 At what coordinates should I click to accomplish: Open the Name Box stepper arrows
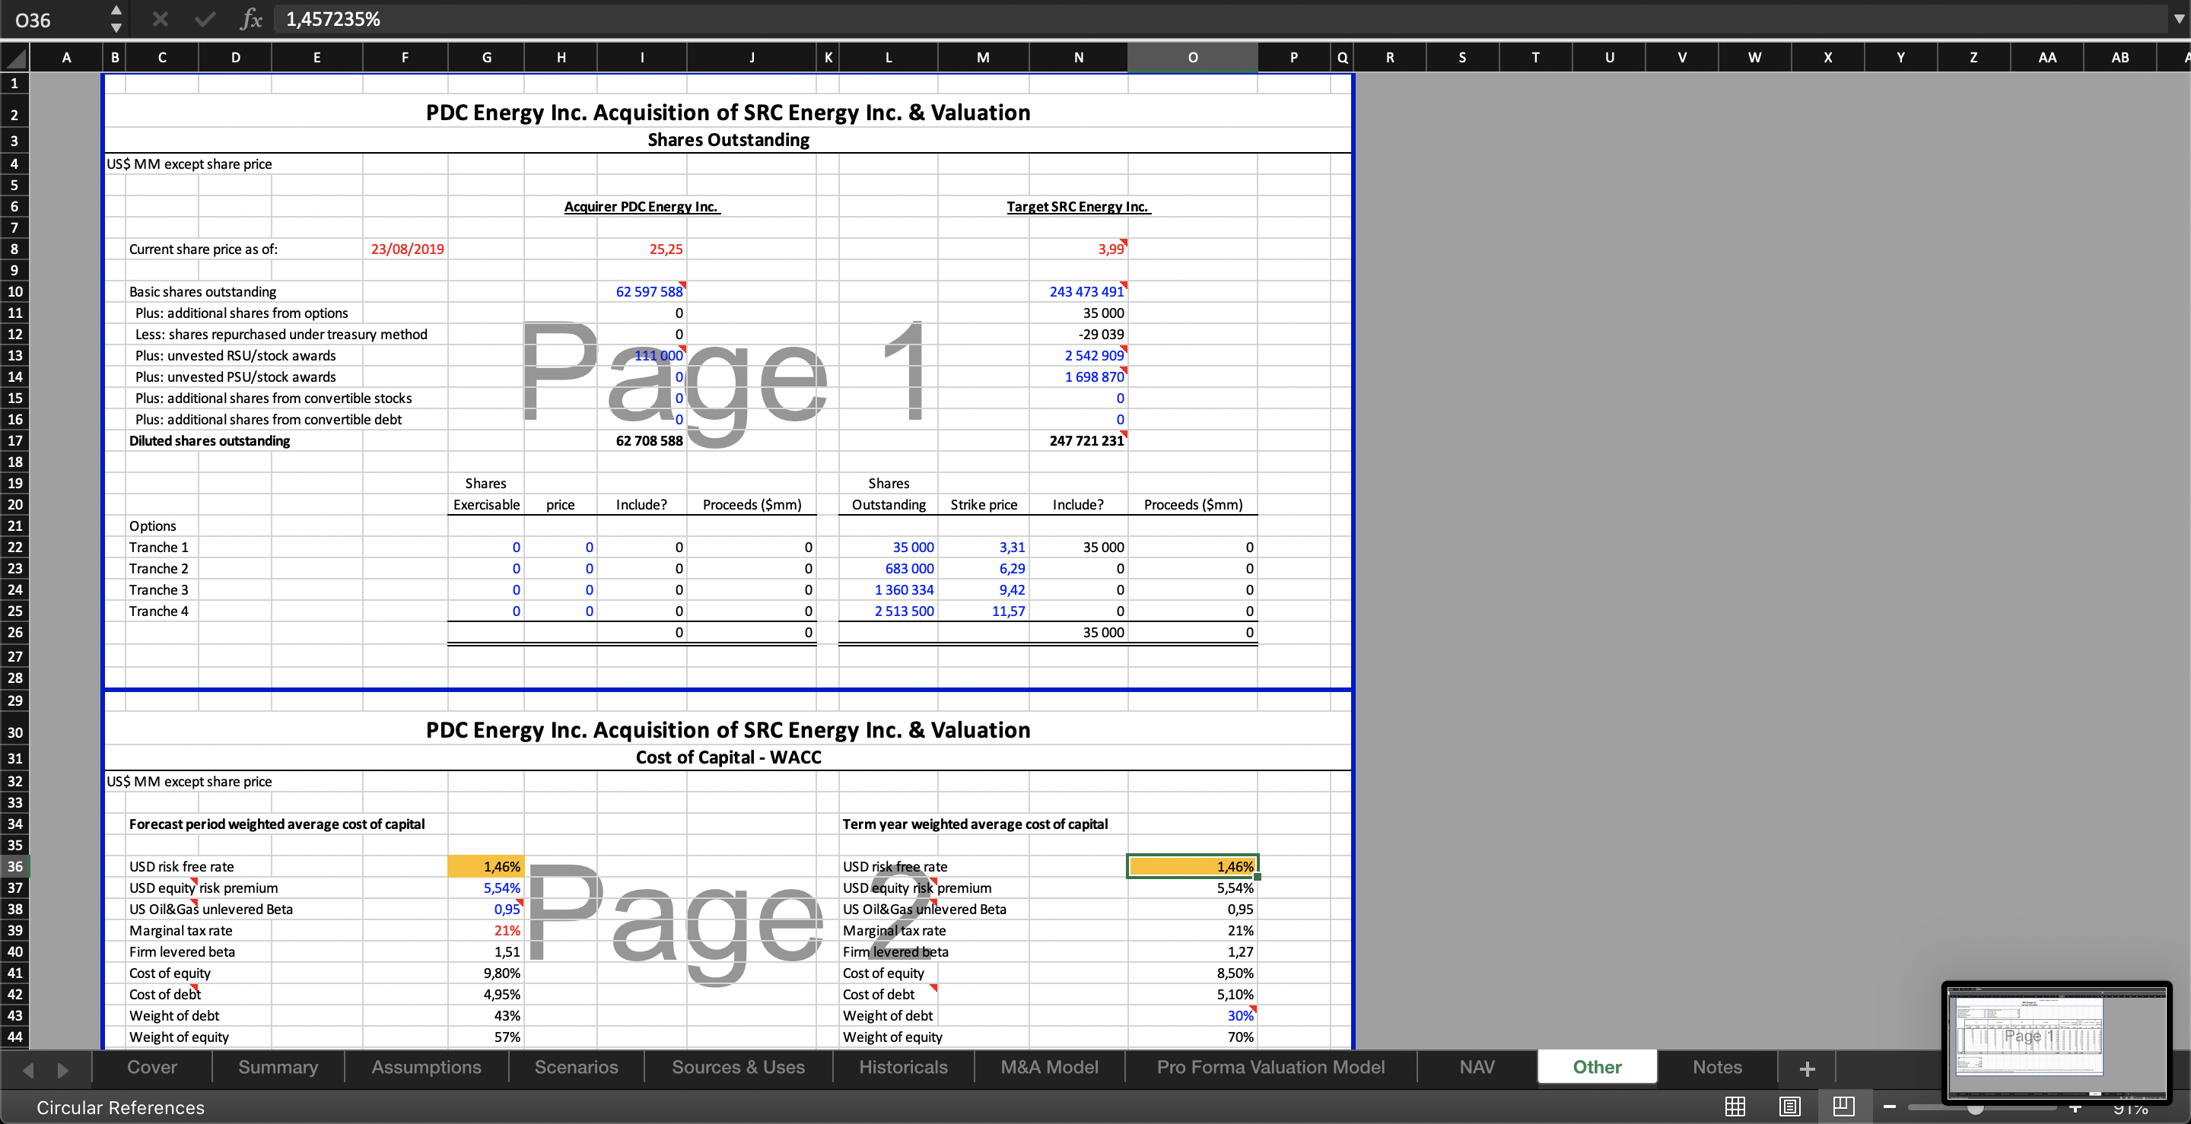click(116, 19)
